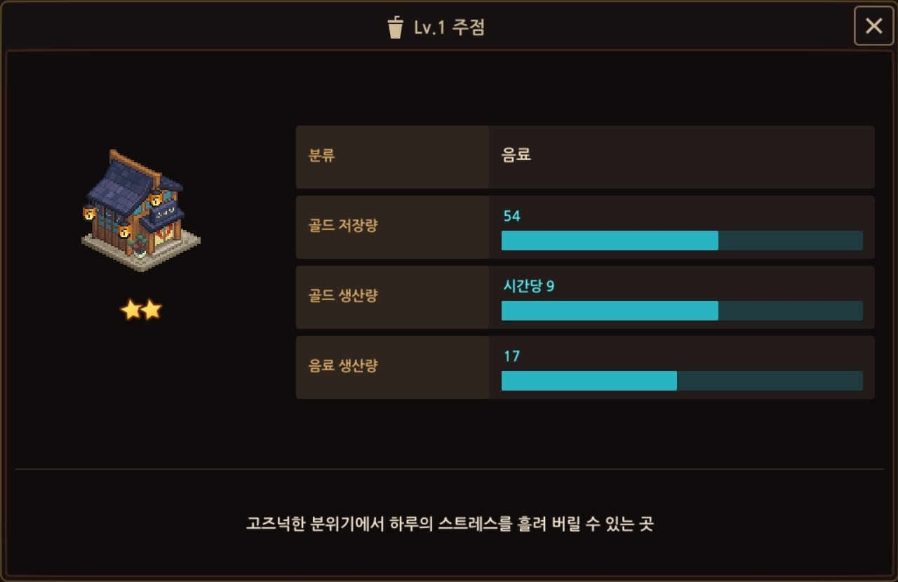Image resolution: width=898 pixels, height=582 pixels.
Task: Click the 골드 생산량 label
Action: click(343, 296)
